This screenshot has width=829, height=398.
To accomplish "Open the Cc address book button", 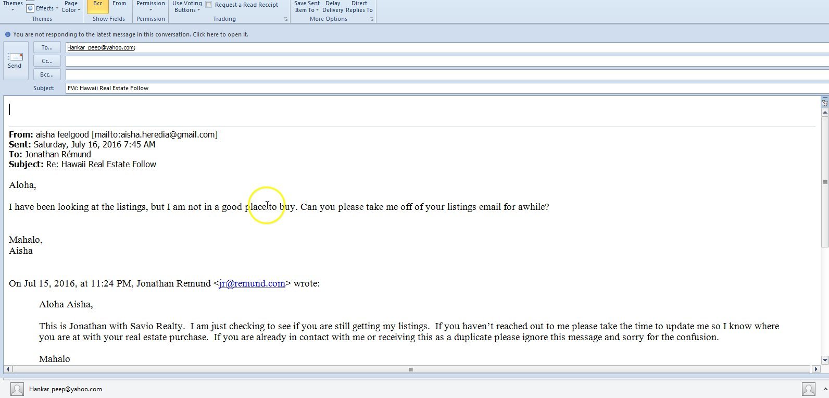I will 47,61.
